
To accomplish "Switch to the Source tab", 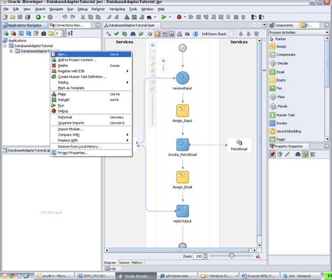I will click(x=124, y=263).
